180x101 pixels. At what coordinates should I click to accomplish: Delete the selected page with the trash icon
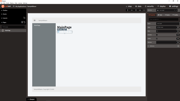(x=22, y=22)
